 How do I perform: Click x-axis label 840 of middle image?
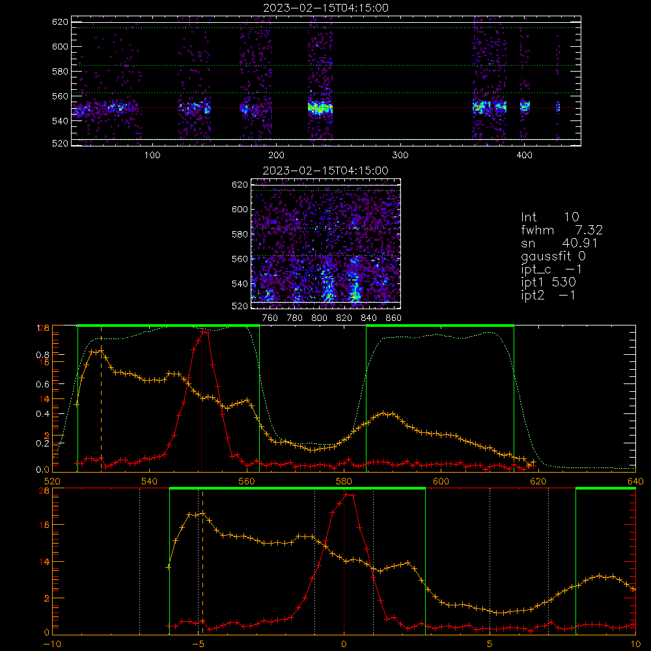(x=368, y=318)
